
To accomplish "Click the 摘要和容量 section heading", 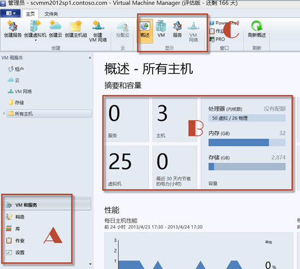I will click(123, 85).
